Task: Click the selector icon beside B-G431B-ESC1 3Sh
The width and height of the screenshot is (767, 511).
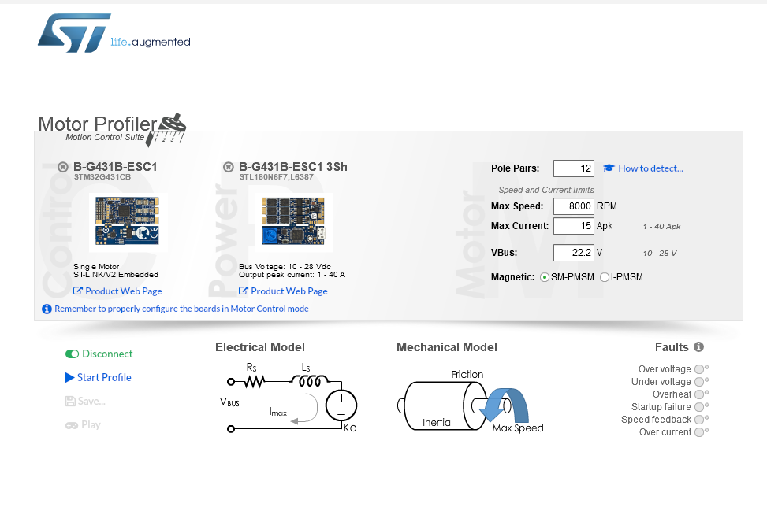Action: coord(228,167)
